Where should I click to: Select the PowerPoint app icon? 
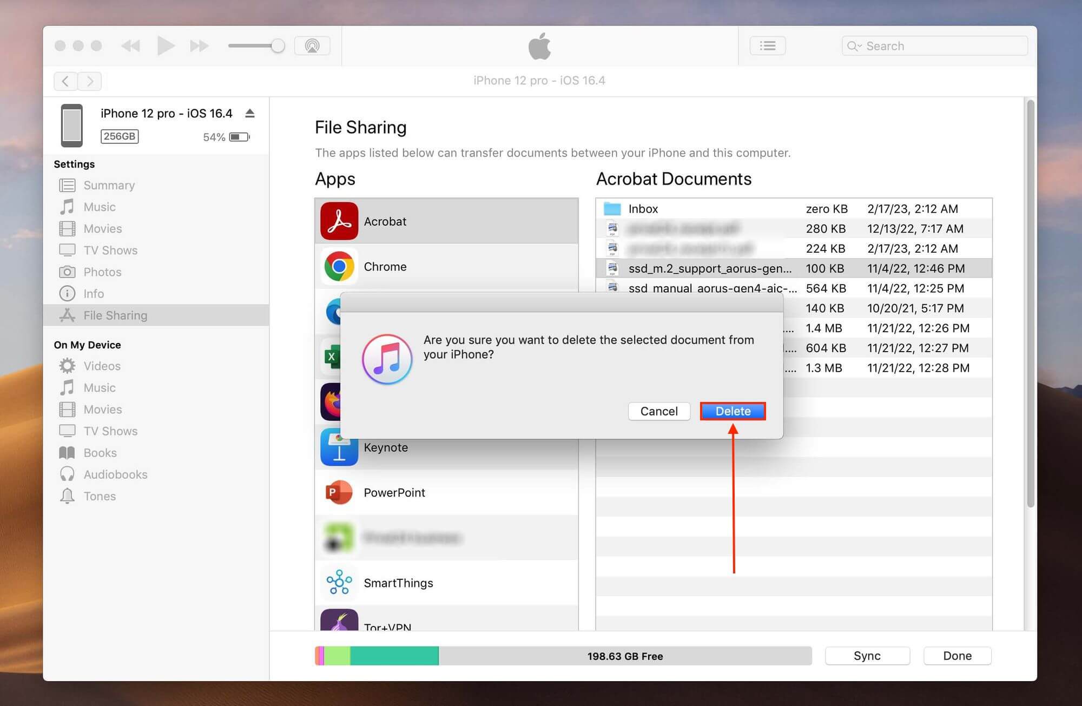[x=339, y=492]
